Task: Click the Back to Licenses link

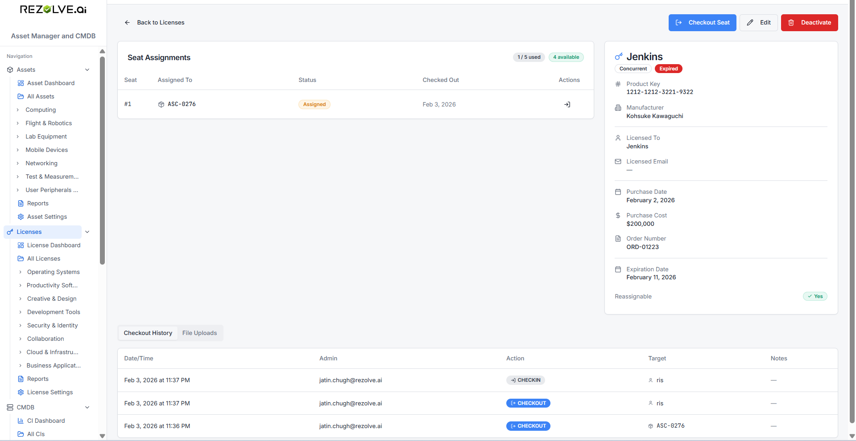Action: 154,23
